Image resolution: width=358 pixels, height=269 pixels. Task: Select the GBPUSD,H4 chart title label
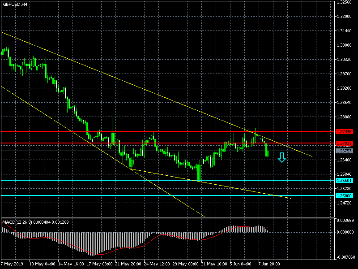[x=15, y=4]
